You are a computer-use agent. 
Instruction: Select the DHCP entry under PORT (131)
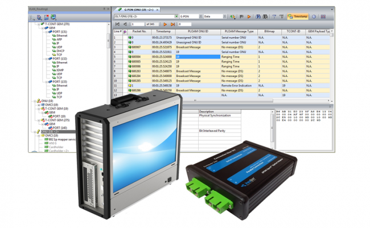60,51
